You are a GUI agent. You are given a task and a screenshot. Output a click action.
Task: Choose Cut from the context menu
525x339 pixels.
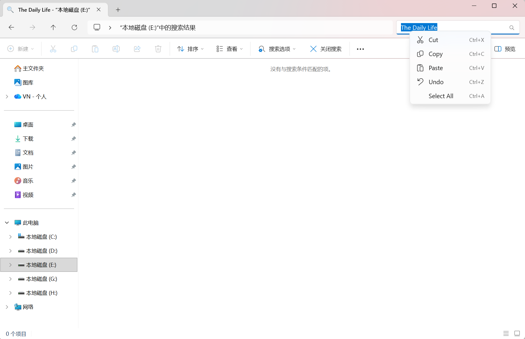coord(450,40)
